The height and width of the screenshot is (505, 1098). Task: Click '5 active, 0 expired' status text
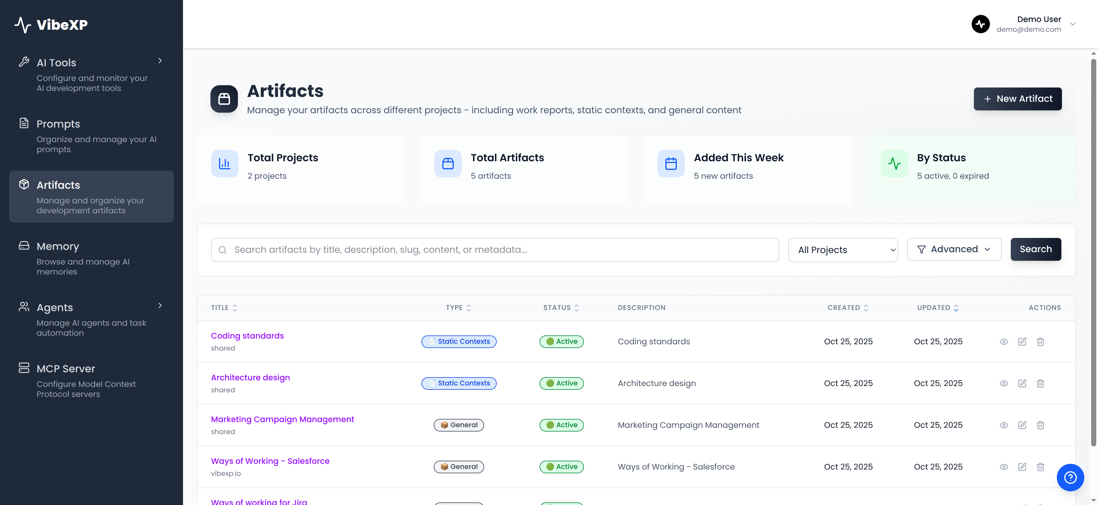[953, 176]
